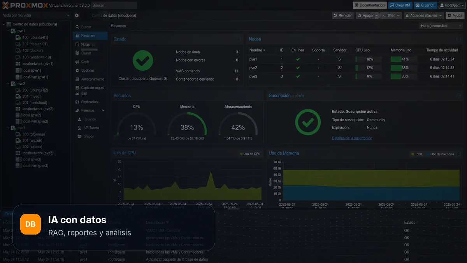Open the Acciones masivas dropdown
Screen dimensions: 467x263
(423, 15)
